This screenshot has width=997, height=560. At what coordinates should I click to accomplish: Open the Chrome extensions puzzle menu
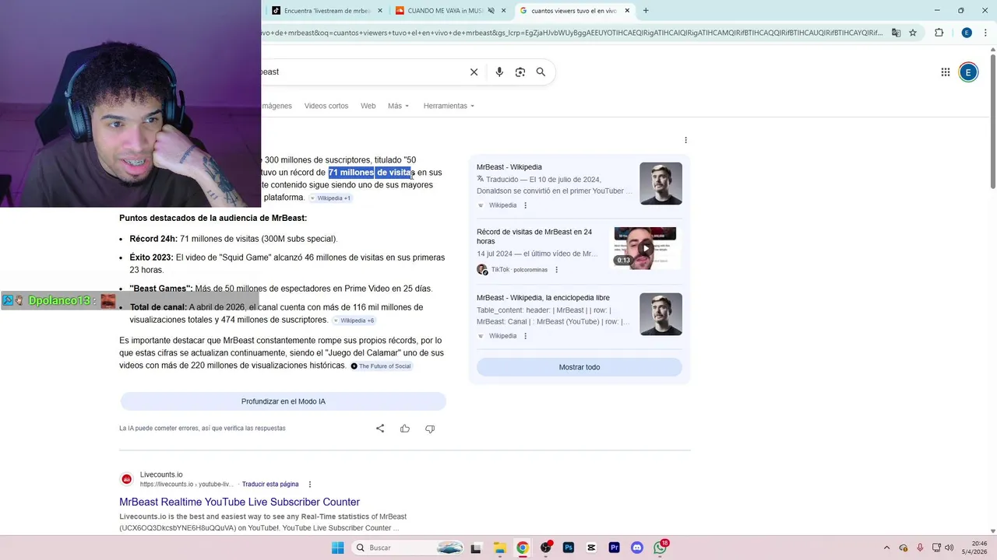pos(939,33)
